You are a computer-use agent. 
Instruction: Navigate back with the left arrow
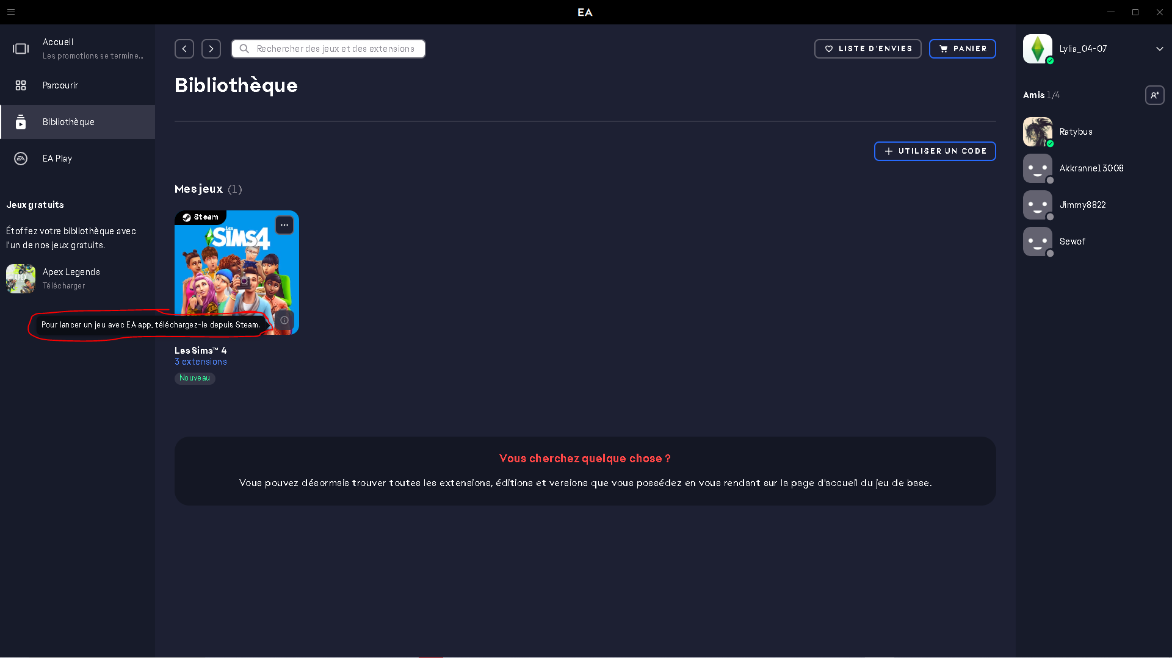click(x=184, y=49)
